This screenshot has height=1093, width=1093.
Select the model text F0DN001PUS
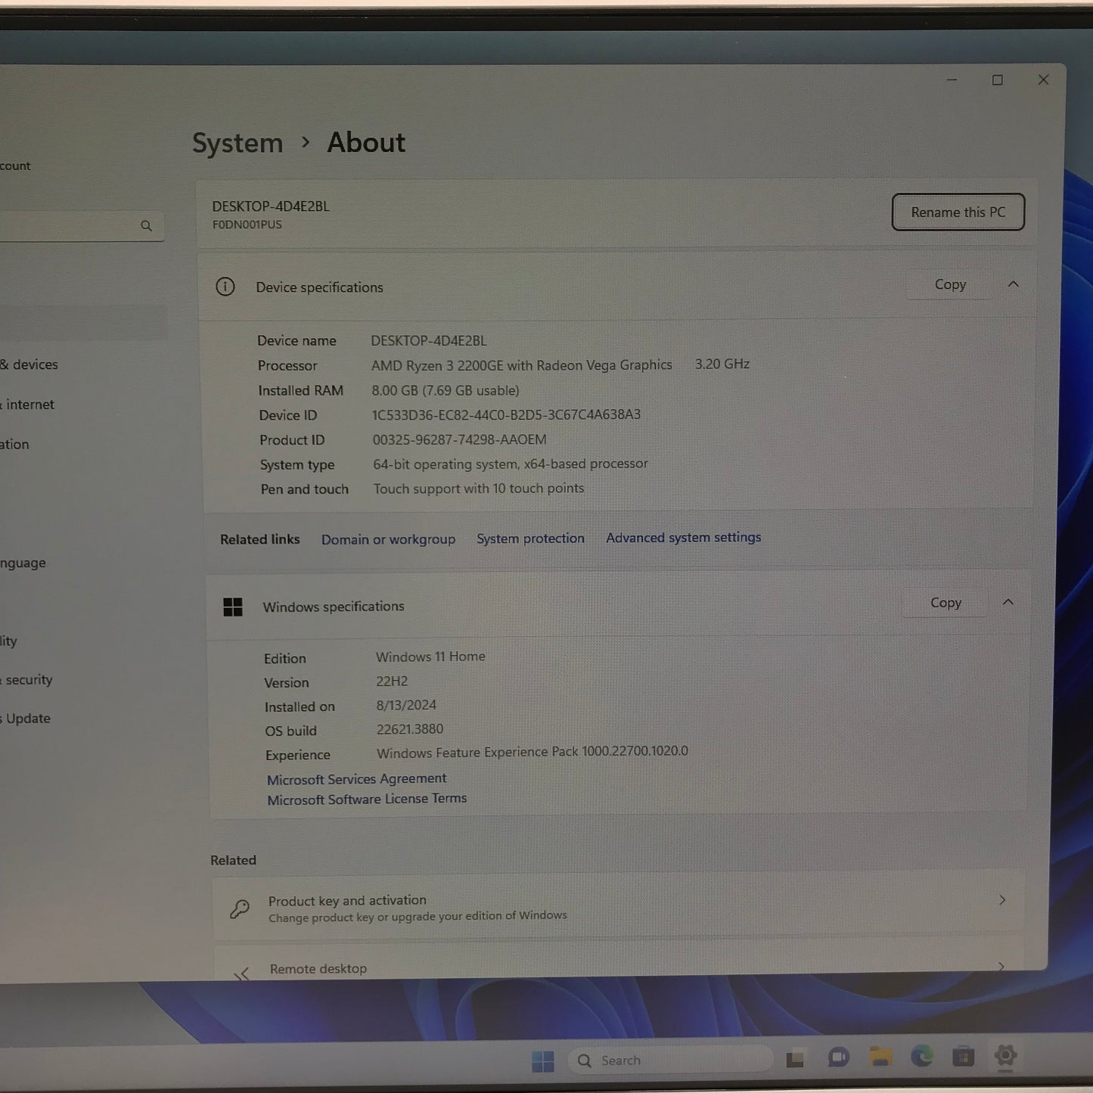[x=247, y=225]
